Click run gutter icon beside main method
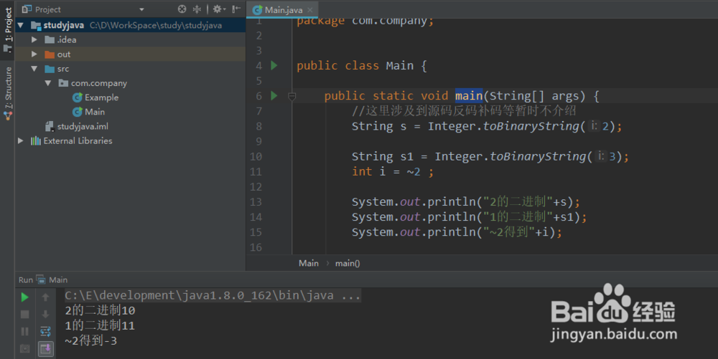 coord(274,95)
